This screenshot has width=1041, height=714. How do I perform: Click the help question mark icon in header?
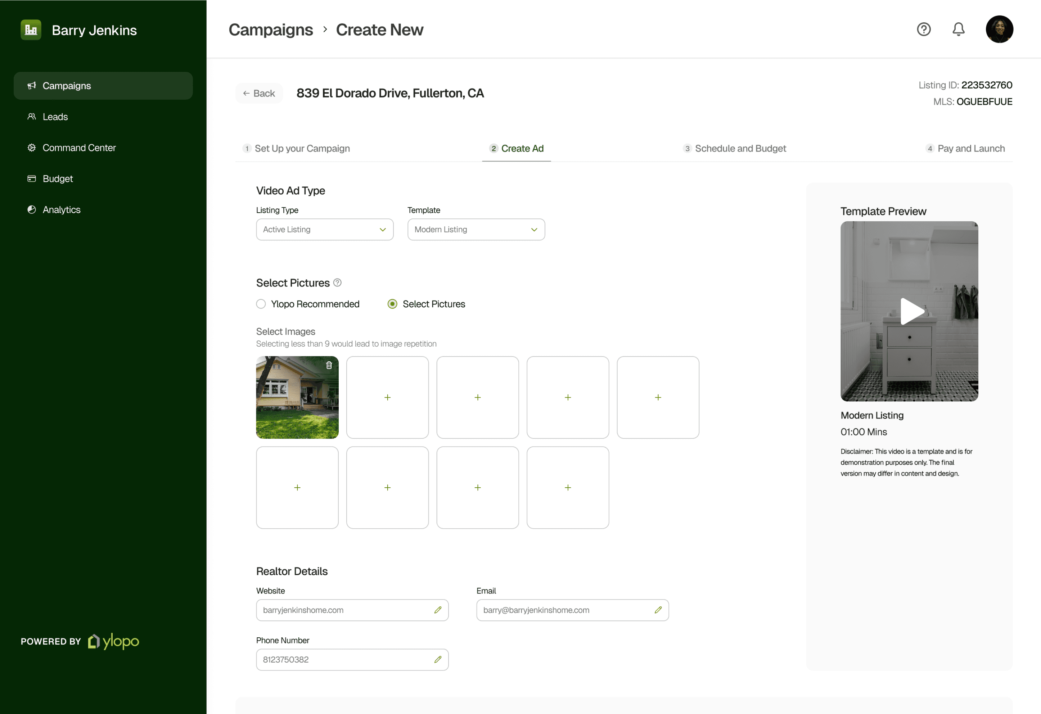(923, 30)
